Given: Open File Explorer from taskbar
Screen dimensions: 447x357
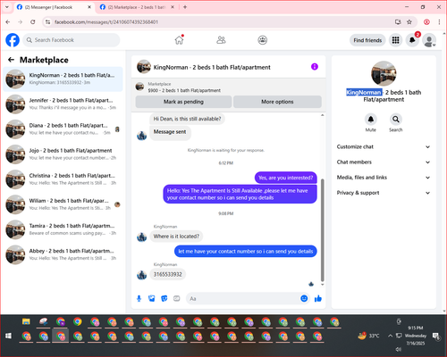Looking at the screenshot, I should [26, 321].
